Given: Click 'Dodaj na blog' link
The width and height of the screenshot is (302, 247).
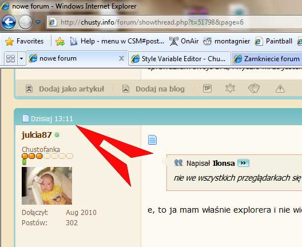Looking at the screenshot, I should [160, 89].
